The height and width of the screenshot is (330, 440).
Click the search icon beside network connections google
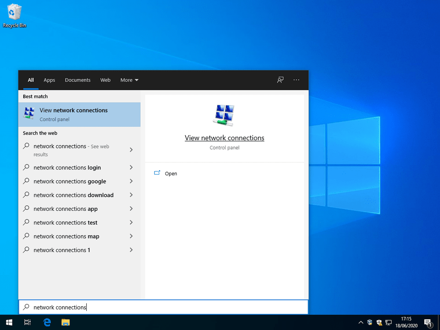(x=26, y=181)
